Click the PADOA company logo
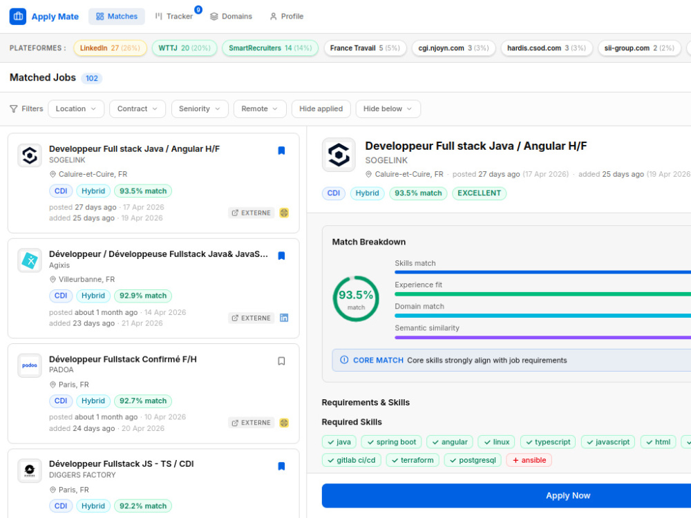 point(30,365)
